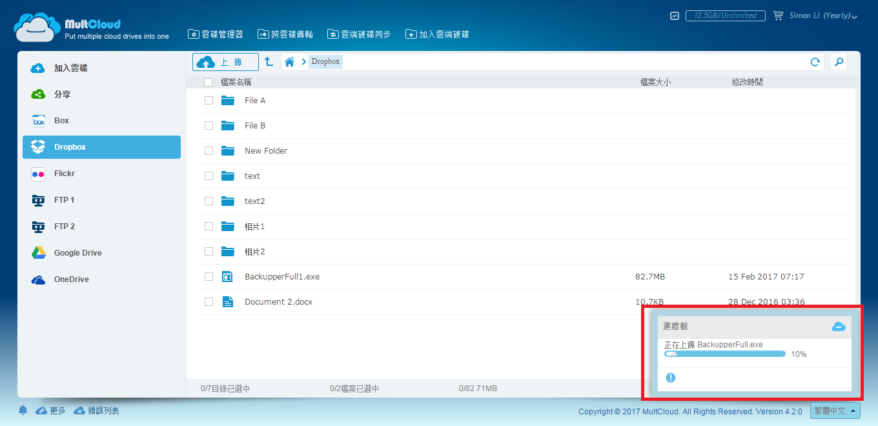Check the 相片1 folder checkbox

pyautogui.click(x=209, y=227)
